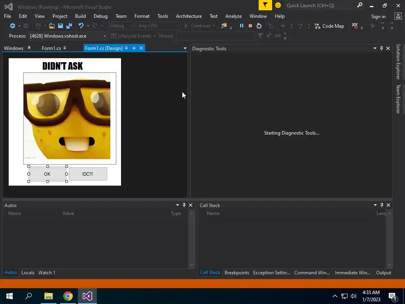Switch to the Exception Settings tab

[x=272, y=272]
